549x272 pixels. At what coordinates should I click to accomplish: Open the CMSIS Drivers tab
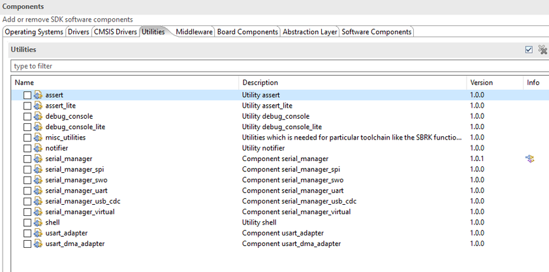(x=115, y=32)
